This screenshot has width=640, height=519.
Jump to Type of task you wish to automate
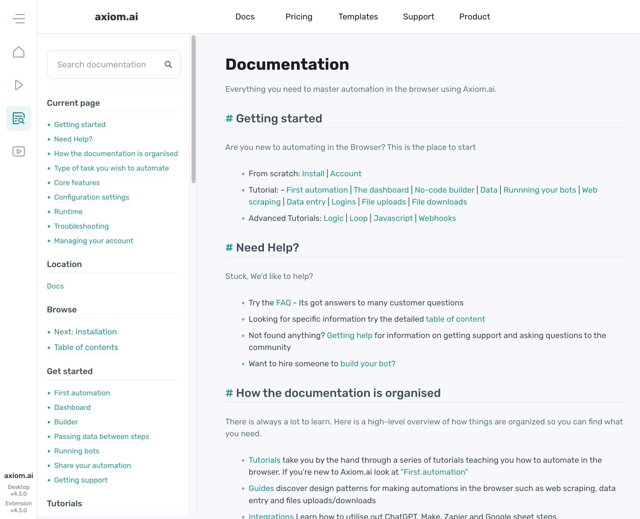coord(111,168)
